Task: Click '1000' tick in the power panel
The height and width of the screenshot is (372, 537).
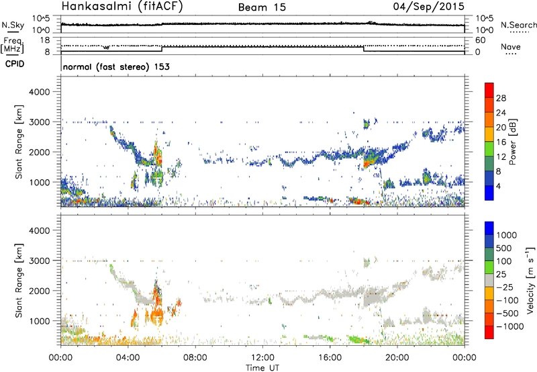Action: pos(39,182)
